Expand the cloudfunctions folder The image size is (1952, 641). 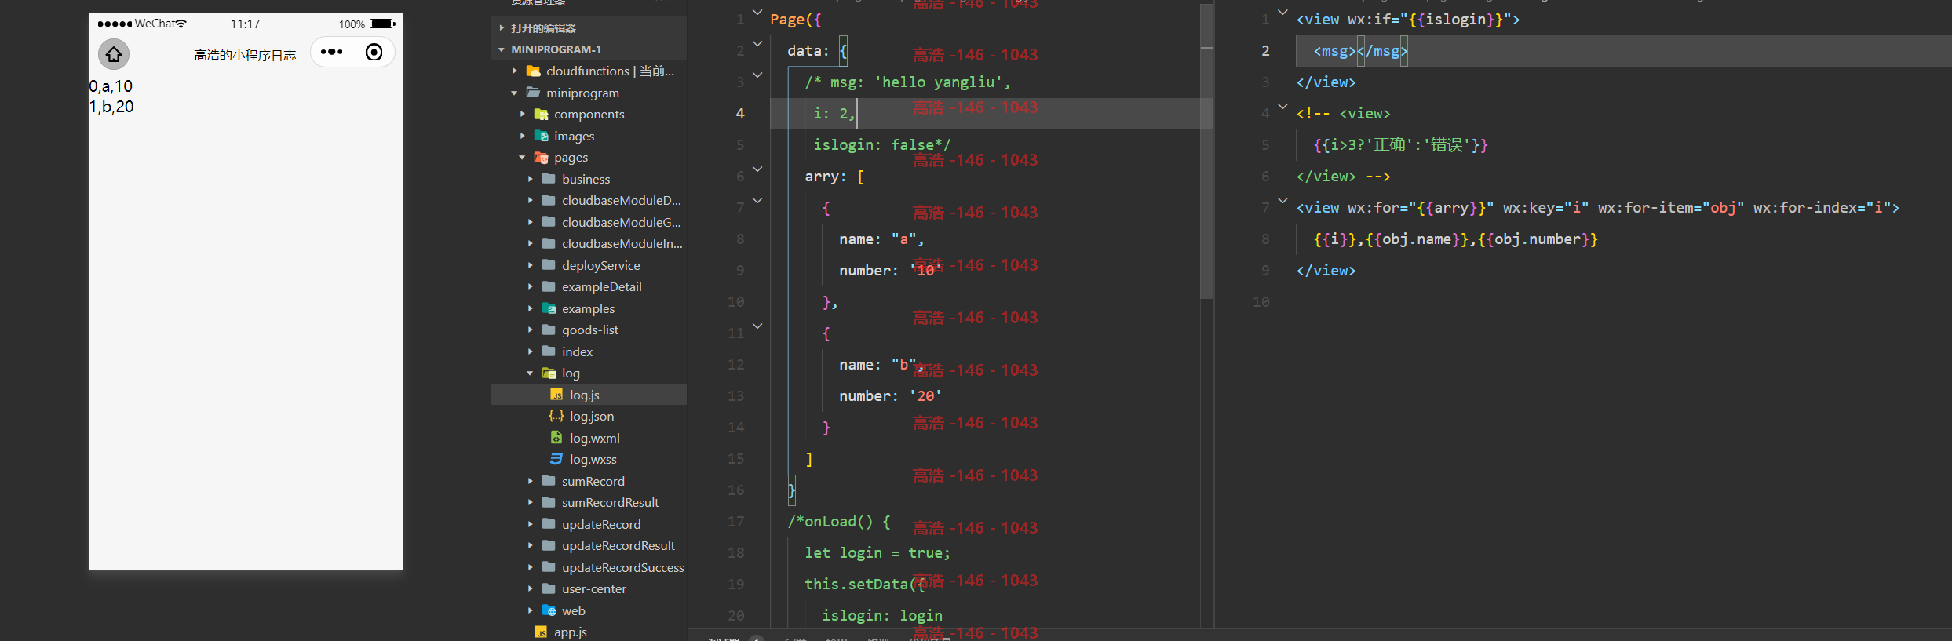click(x=515, y=71)
